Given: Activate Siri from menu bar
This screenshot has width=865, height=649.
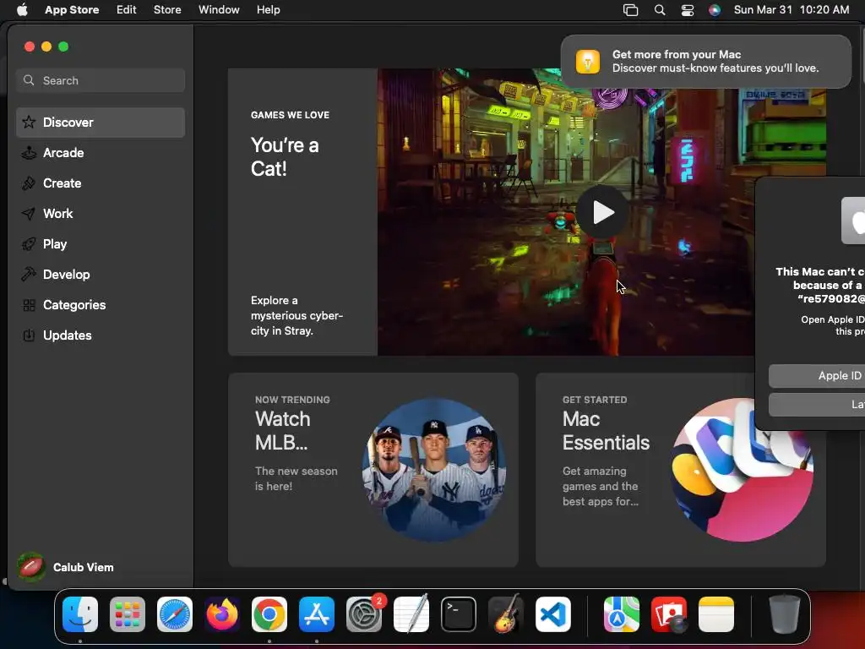Looking at the screenshot, I should point(715,10).
